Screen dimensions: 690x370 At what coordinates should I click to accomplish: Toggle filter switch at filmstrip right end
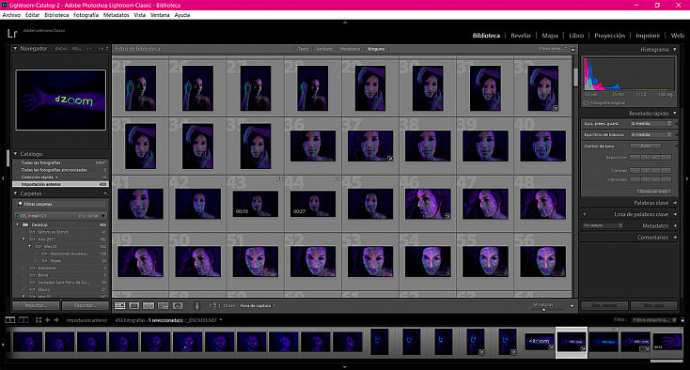click(x=682, y=320)
